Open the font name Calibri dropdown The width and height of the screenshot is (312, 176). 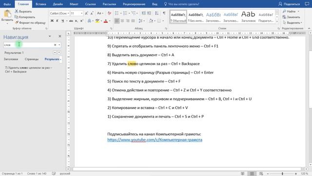(68, 13)
